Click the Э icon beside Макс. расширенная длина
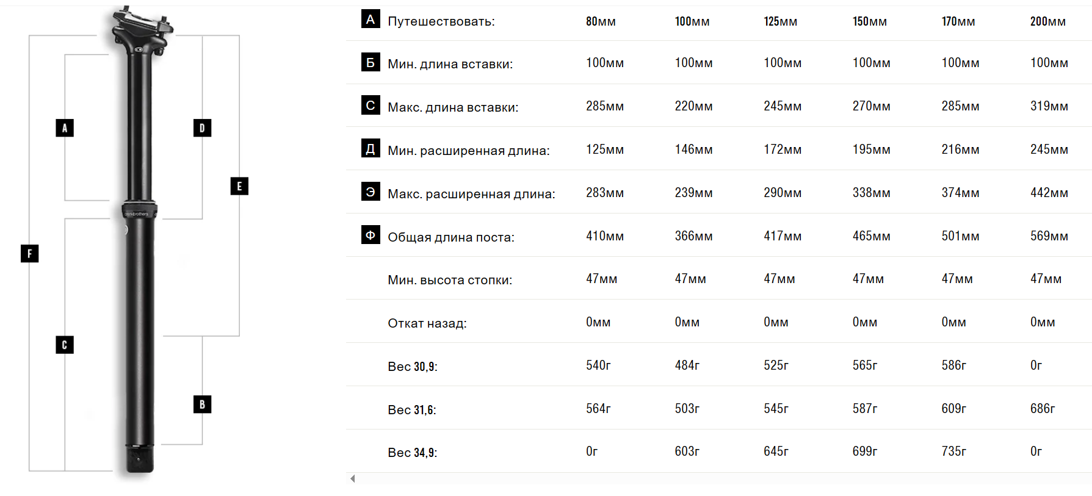The image size is (1092, 496). pos(371,192)
